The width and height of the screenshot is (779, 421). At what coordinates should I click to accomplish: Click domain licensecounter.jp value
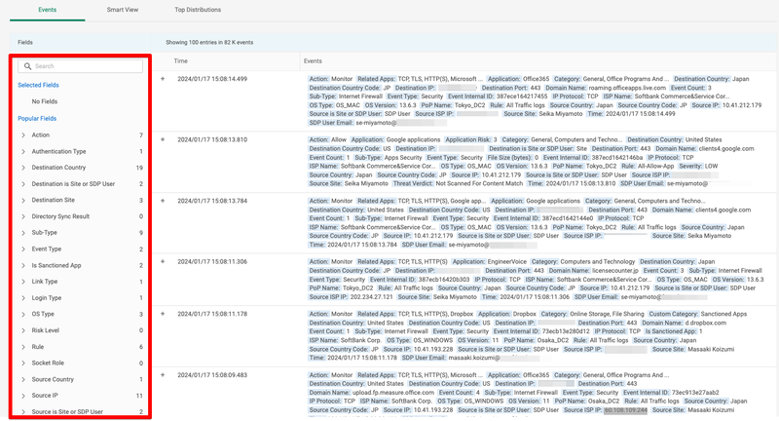tap(615, 270)
